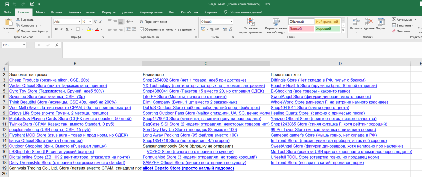Click the percent style icon
Image resolution: width=422 pixels, height=177 pixels.
point(212,29)
